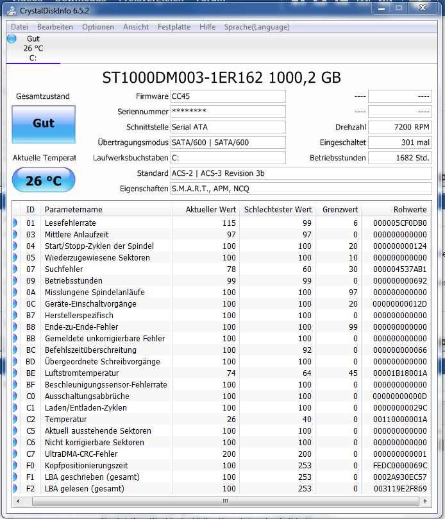Click the CrystalDiskInfo title bar app icon
This screenshot has width=445, height=519.
(12, 11)
